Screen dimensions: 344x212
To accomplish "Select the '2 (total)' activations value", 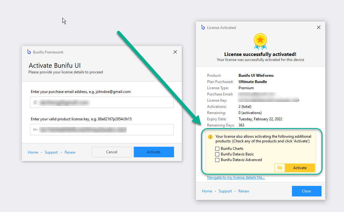I will coord(245,107).
